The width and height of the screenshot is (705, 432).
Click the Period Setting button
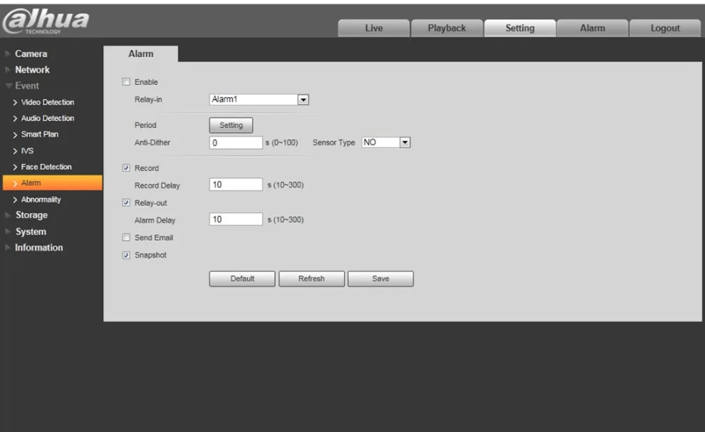click(x=231, y=125)
